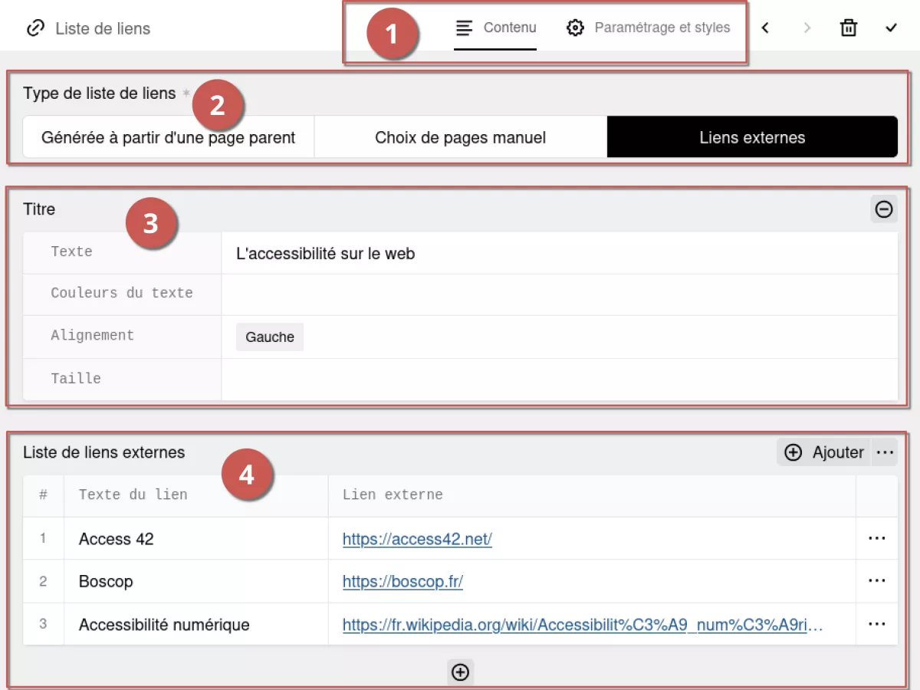This screenshot has width=920, height=690.
Task: Confirm changes with the checkmark icon
Action: (891, 28)
